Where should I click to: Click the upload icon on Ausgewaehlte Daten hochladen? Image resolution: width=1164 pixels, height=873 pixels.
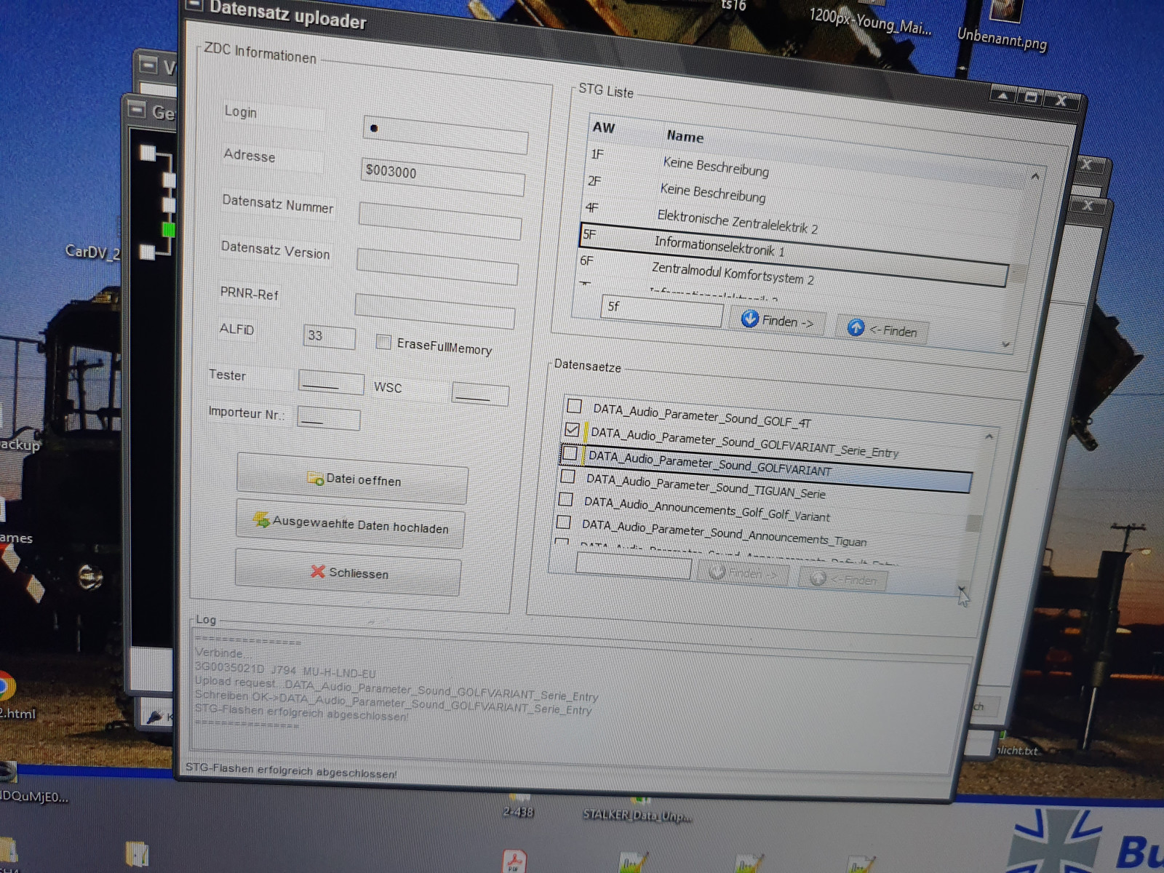click(x=261, y=519)
